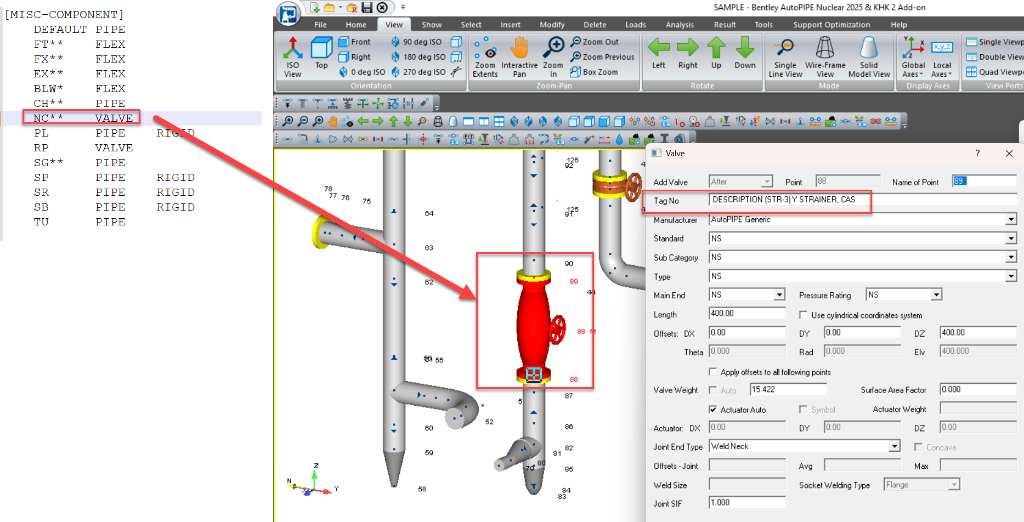Set the 90 deg ISO view

coord(416,42)
